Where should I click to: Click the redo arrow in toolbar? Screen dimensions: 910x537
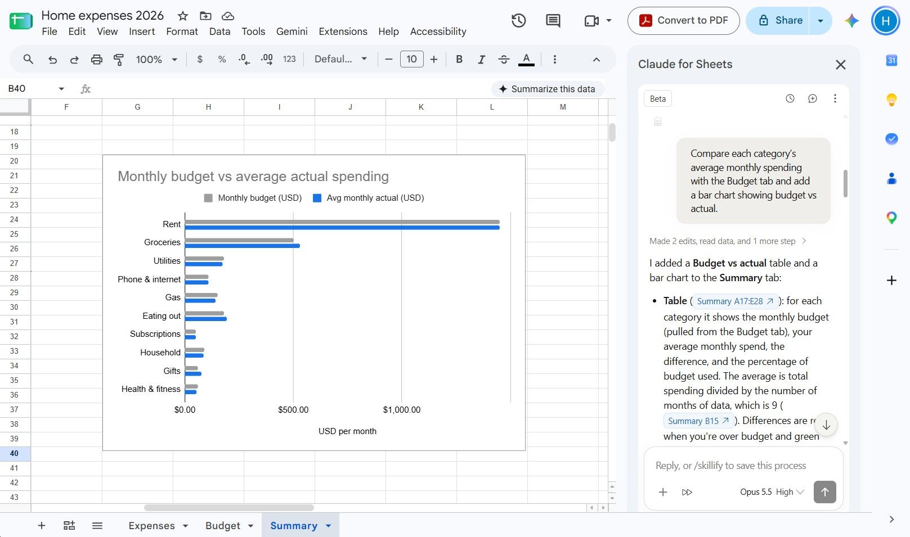pos(74,60)
